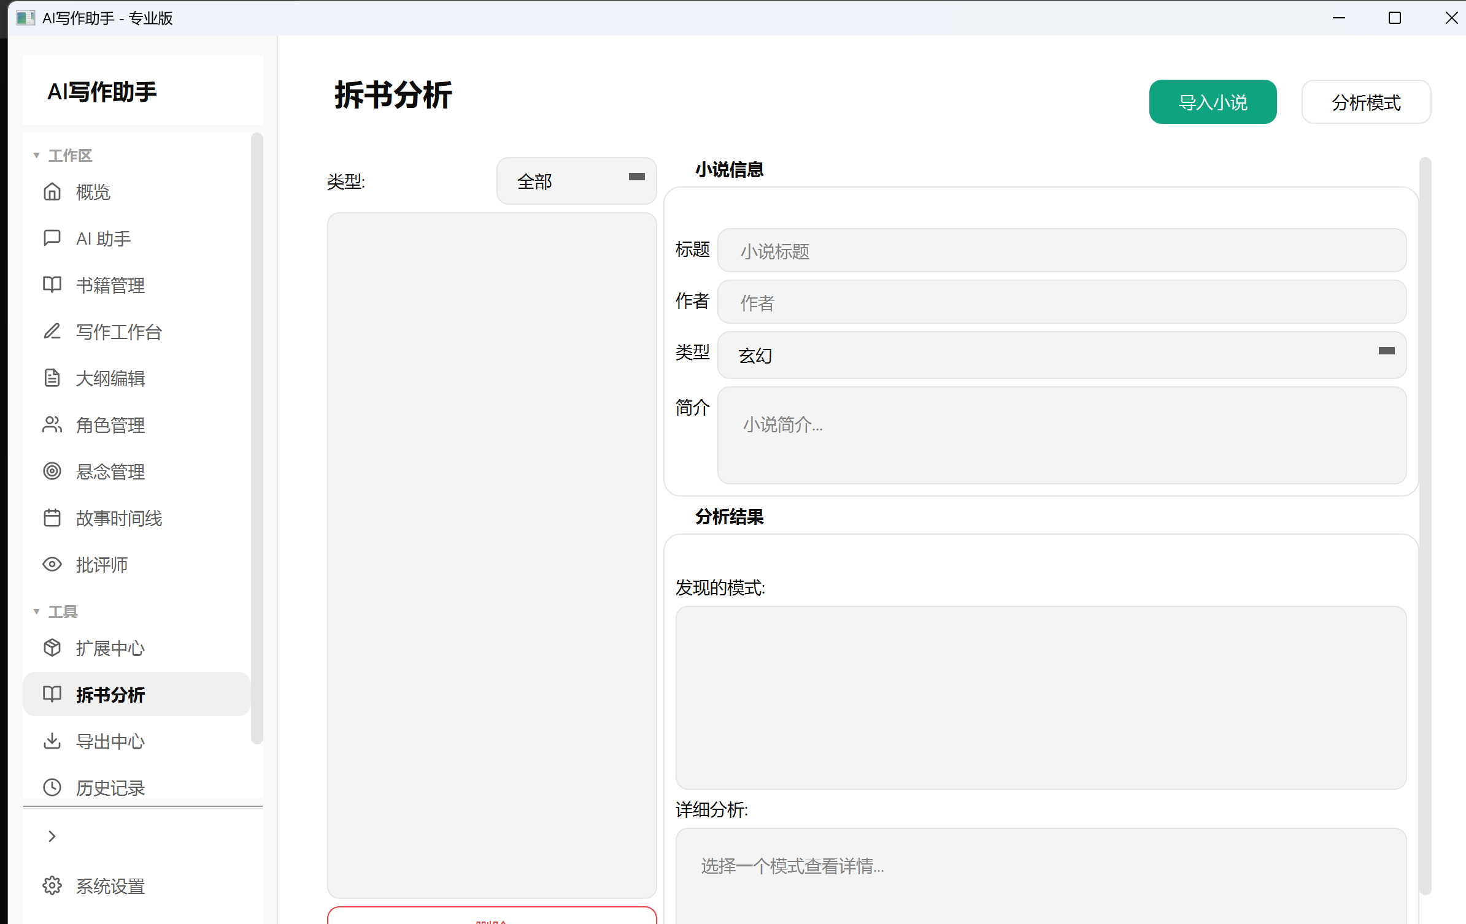The width and height of the screenshot is (1466, 924).
Task: Click the 详细分析 text area
Action: coord(1041,876)
